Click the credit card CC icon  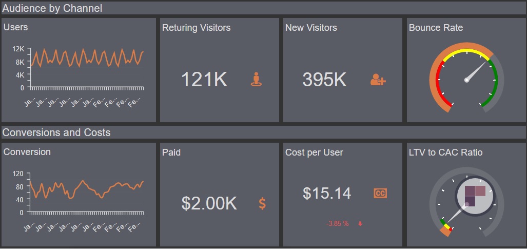(x=380, y=194)
